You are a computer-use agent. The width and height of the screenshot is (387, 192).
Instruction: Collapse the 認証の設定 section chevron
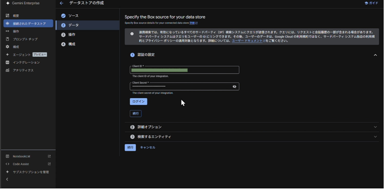(375, 55)
